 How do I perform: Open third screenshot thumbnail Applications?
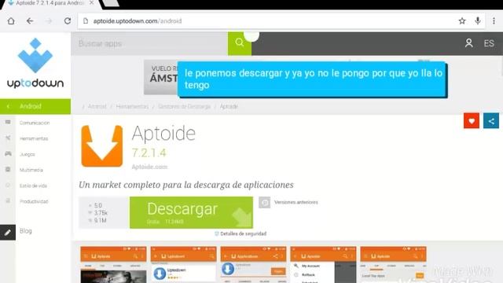[x=253, y=265]
